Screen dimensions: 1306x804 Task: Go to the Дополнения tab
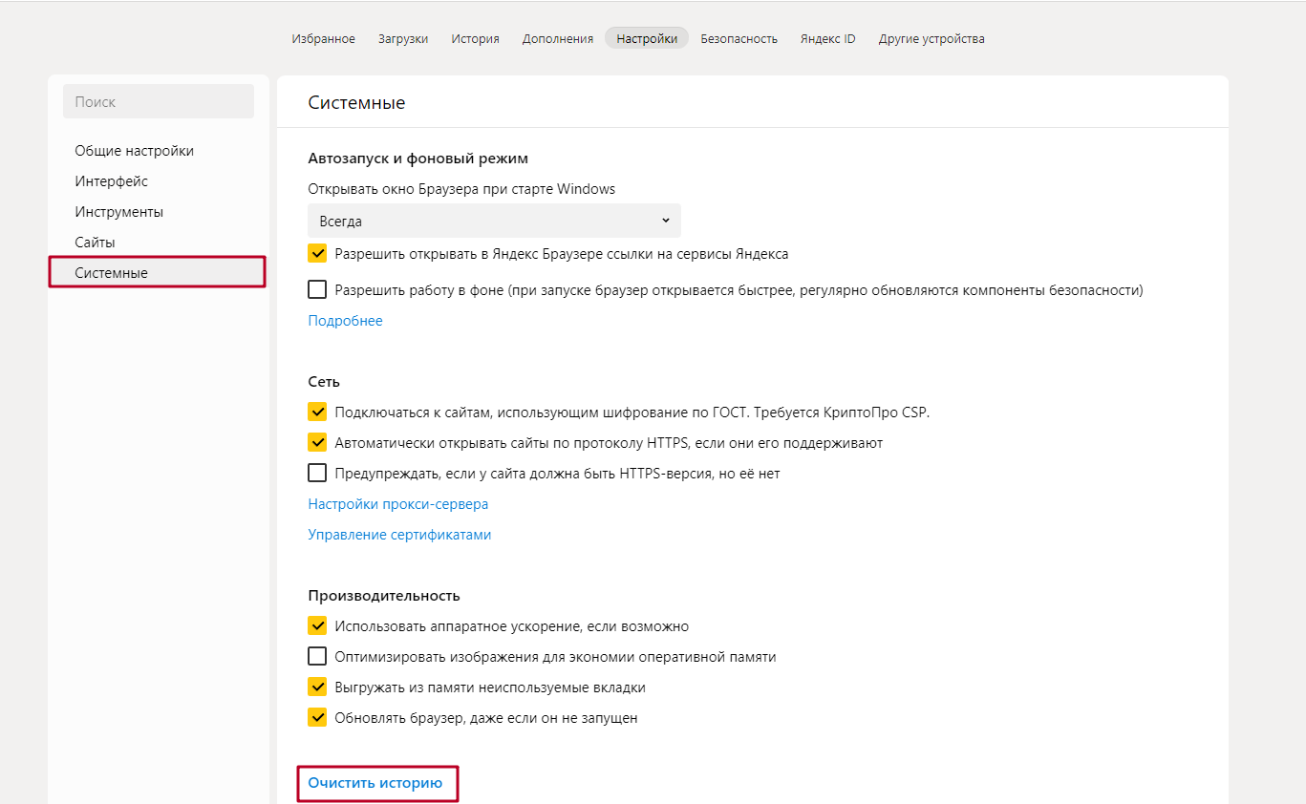[558, 39]
